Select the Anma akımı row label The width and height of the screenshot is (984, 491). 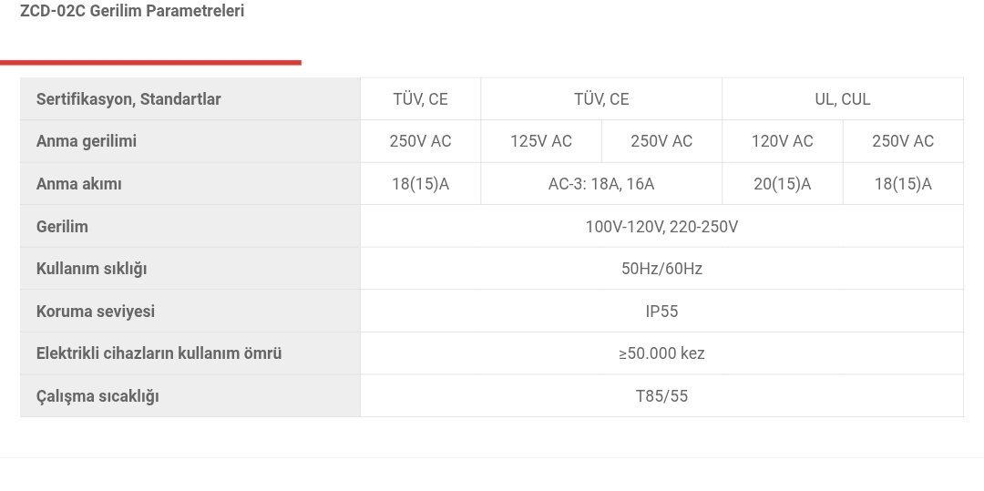pyautogui.click(x=79, y=184)
